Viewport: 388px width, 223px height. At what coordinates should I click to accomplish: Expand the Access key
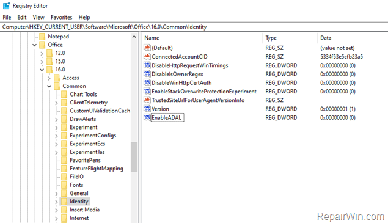[49, 78]
